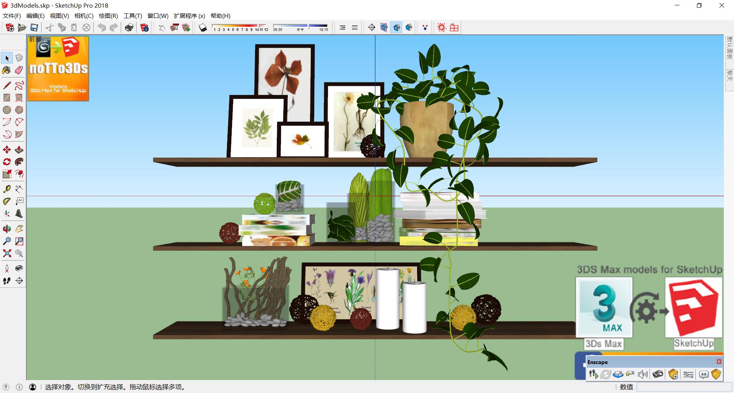Synchronize Enscape camera views
The height and width of the screenshot is (393, 734).
point(618,374)
